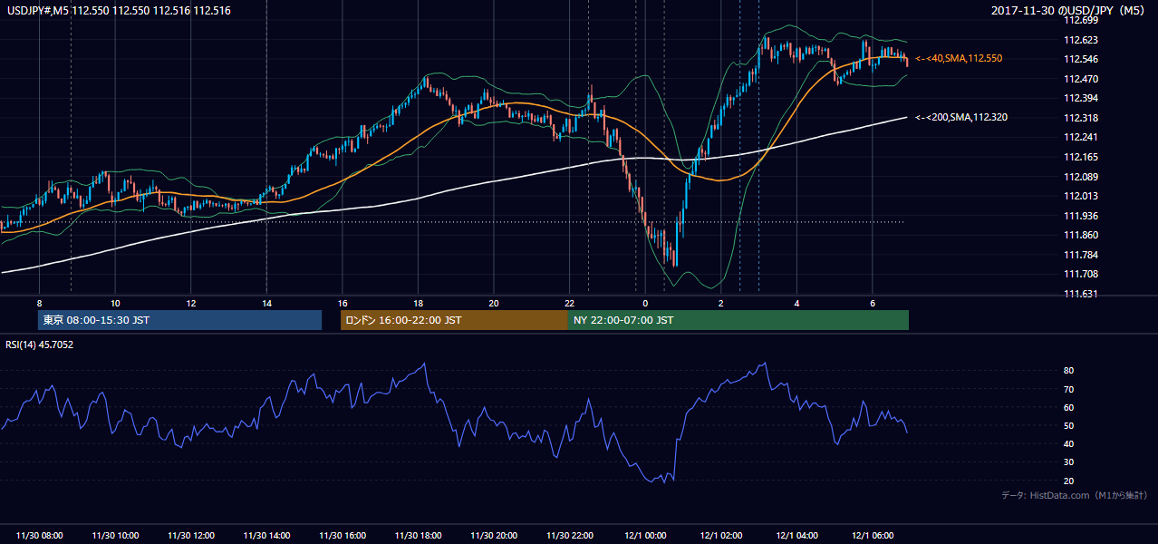The width and height of the screenshot is (1158, 544).
Task: Click the 11/30 22:00 bottom time label
Action: (569, 536)
